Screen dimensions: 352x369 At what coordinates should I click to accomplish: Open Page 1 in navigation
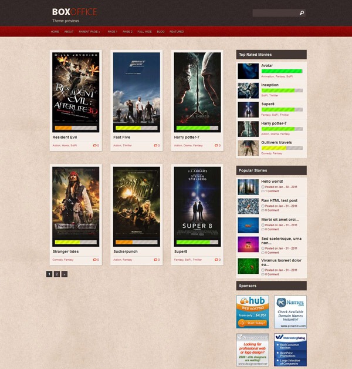pos(113,32)
